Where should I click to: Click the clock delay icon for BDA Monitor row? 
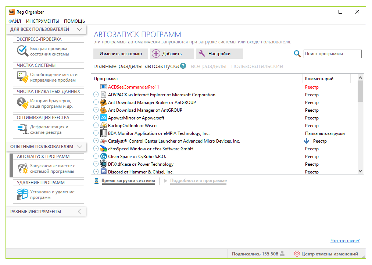pos(96,133)
